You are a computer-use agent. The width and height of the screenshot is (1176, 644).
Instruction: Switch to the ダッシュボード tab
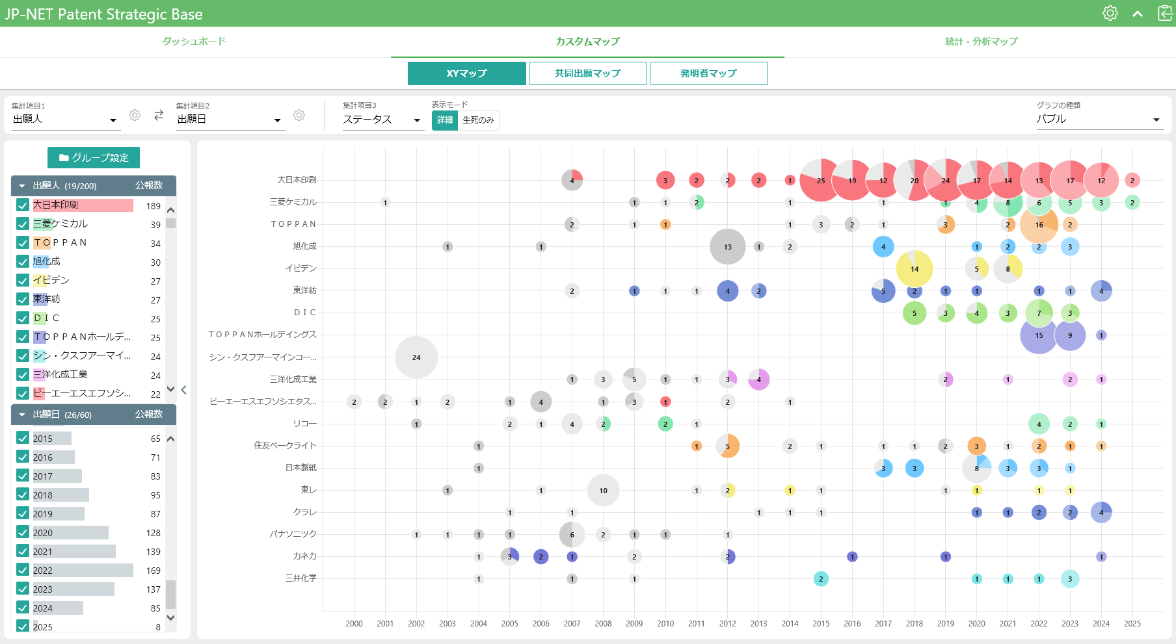(194, 41)
